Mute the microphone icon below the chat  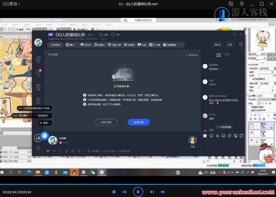point(60,151)
